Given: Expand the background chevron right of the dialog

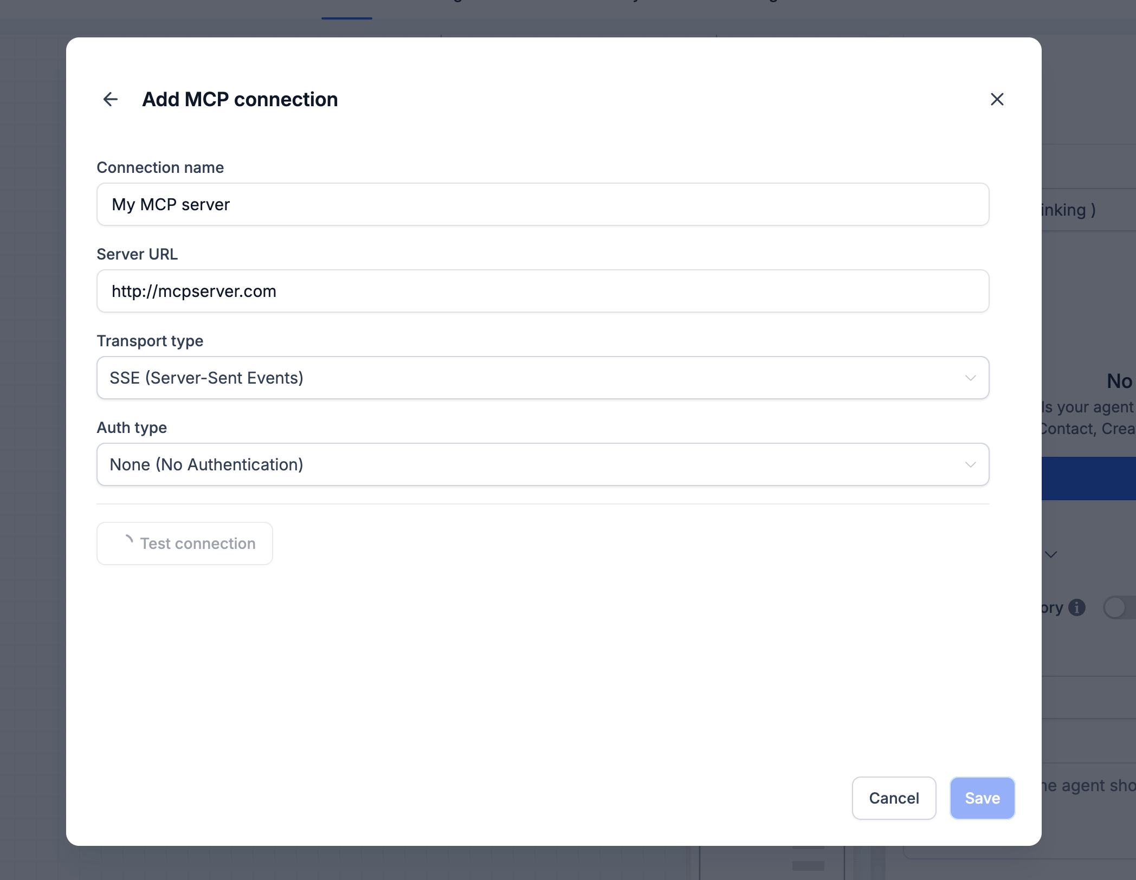Looking at the screenshot, I should coord(1051,554).
